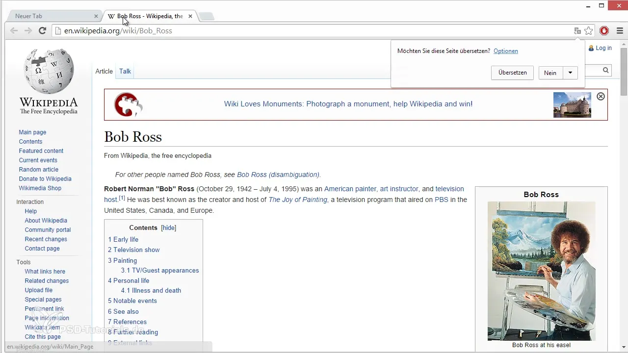This screenshot has height=353, width=628.
Task: Go to Main page in sidebar
Action: pos(32,132)
